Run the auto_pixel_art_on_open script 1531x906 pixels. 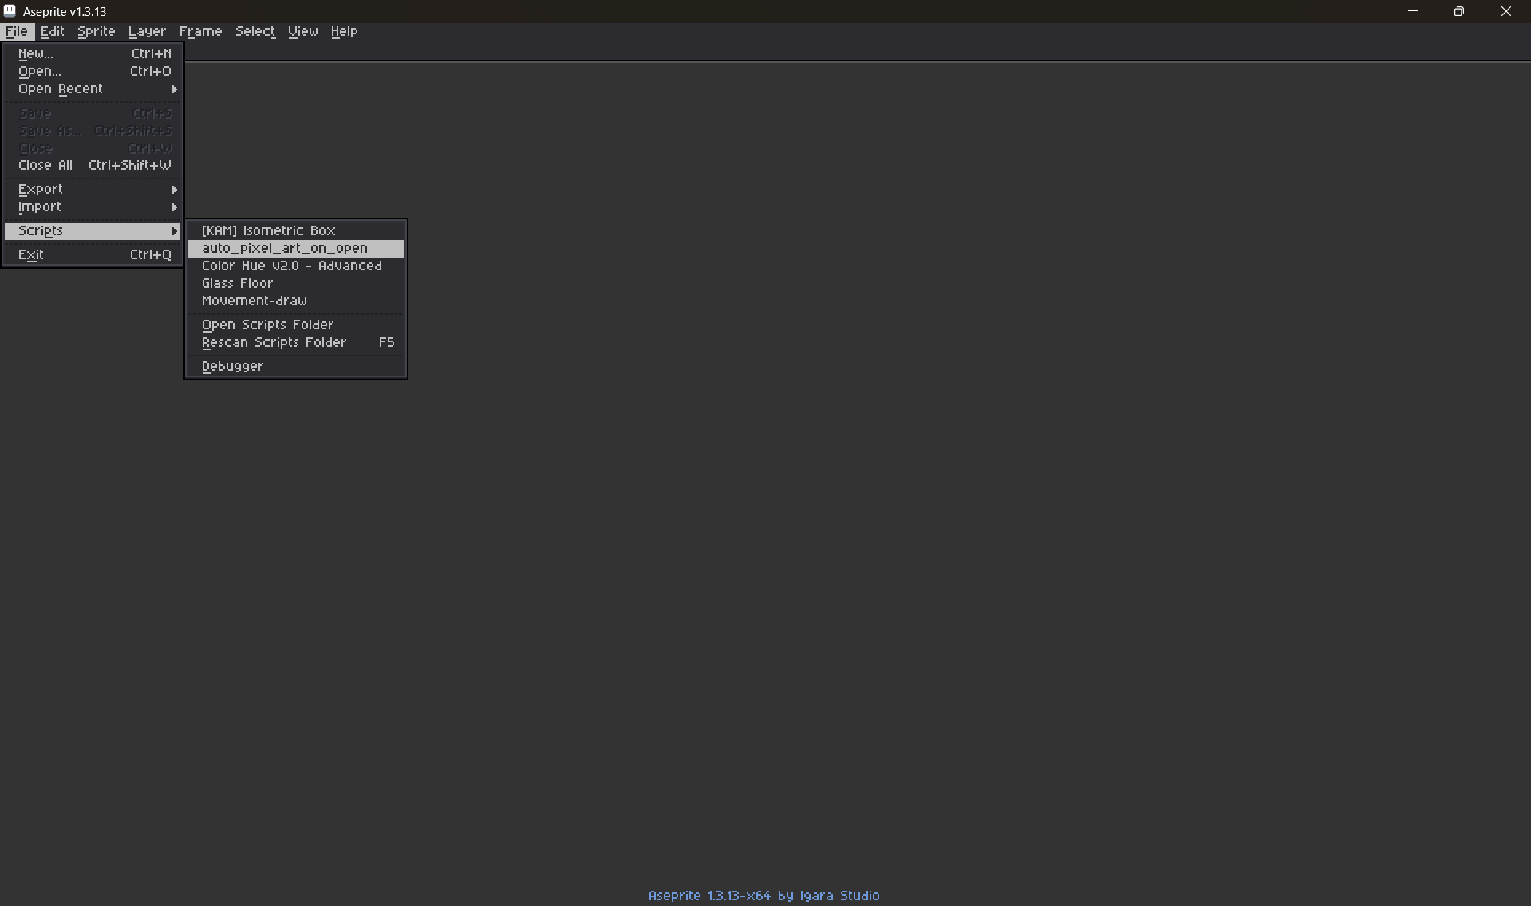296,248
